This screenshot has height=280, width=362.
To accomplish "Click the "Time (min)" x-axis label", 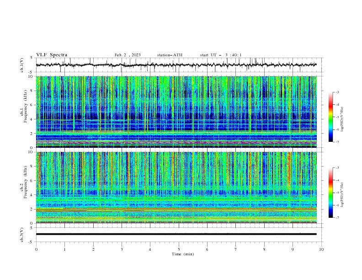I will (183, 254).
